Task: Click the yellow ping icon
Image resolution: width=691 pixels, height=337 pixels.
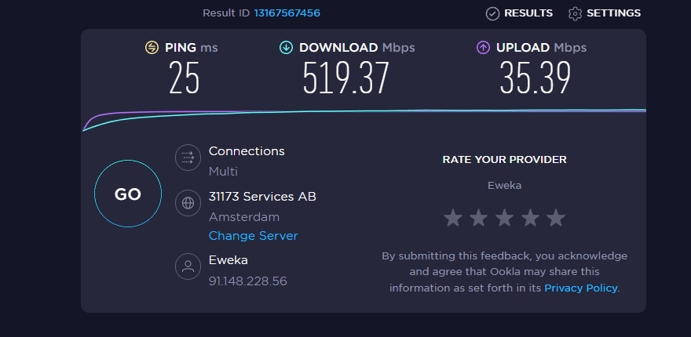Action: pyautogui.click(x=152, y=48)
